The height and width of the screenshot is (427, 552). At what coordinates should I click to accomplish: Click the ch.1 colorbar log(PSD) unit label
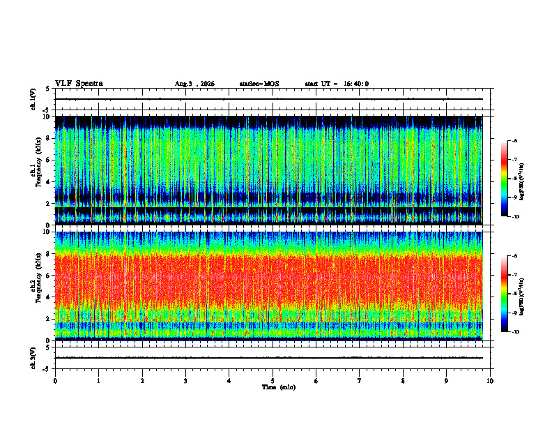(521, 182)
